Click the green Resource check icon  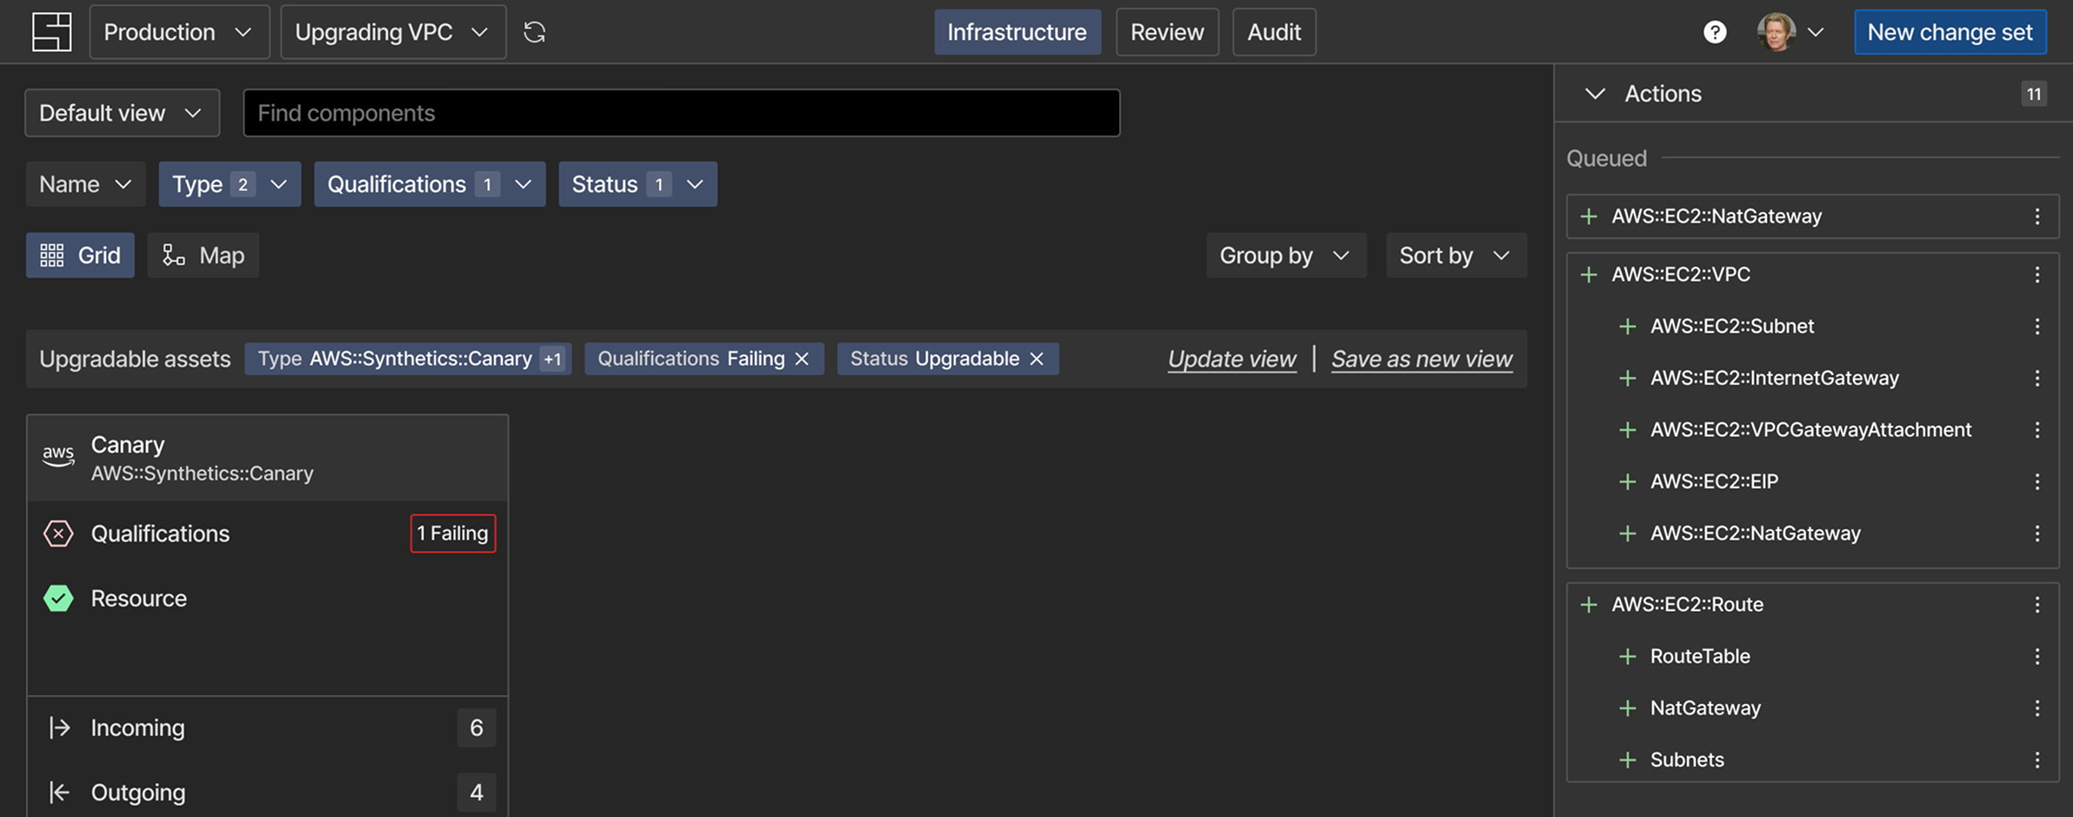point(58,598)
